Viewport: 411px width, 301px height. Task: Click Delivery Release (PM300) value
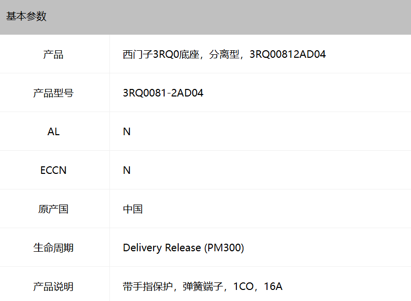pos(184,248)
